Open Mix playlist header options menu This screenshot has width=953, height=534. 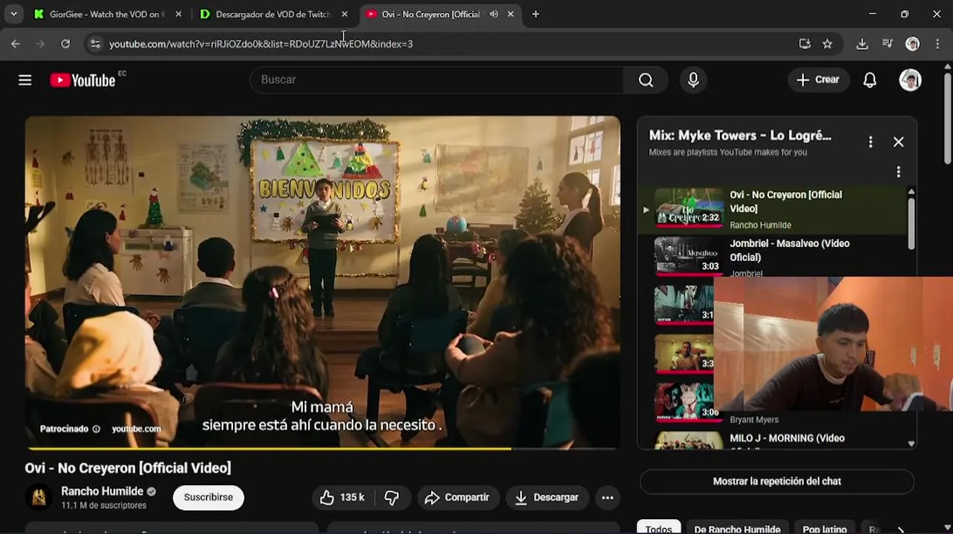coord(871,142)
